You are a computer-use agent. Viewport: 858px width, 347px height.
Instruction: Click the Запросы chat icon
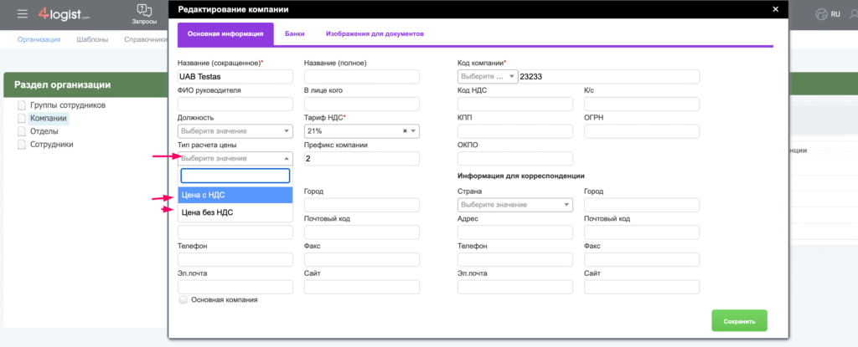(143, 11)
